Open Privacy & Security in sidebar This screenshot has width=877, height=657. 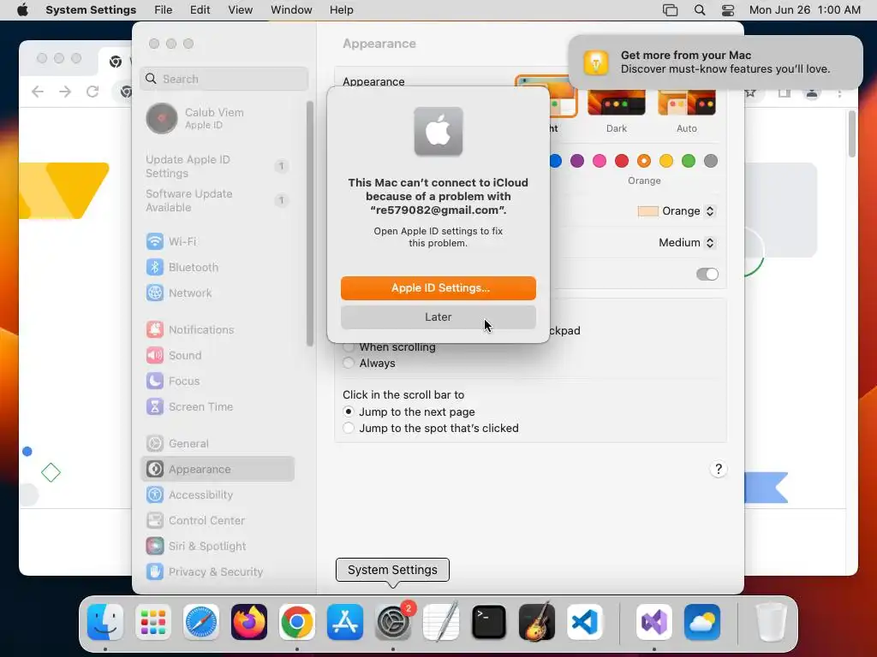click(218, 572)
